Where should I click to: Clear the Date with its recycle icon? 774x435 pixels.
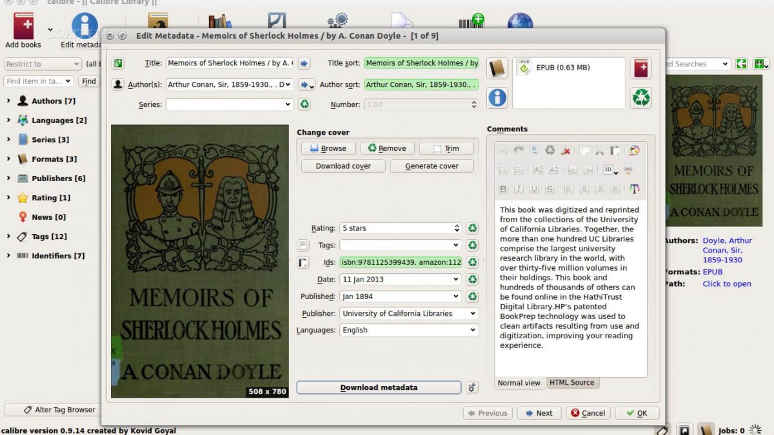pos(473,280)
